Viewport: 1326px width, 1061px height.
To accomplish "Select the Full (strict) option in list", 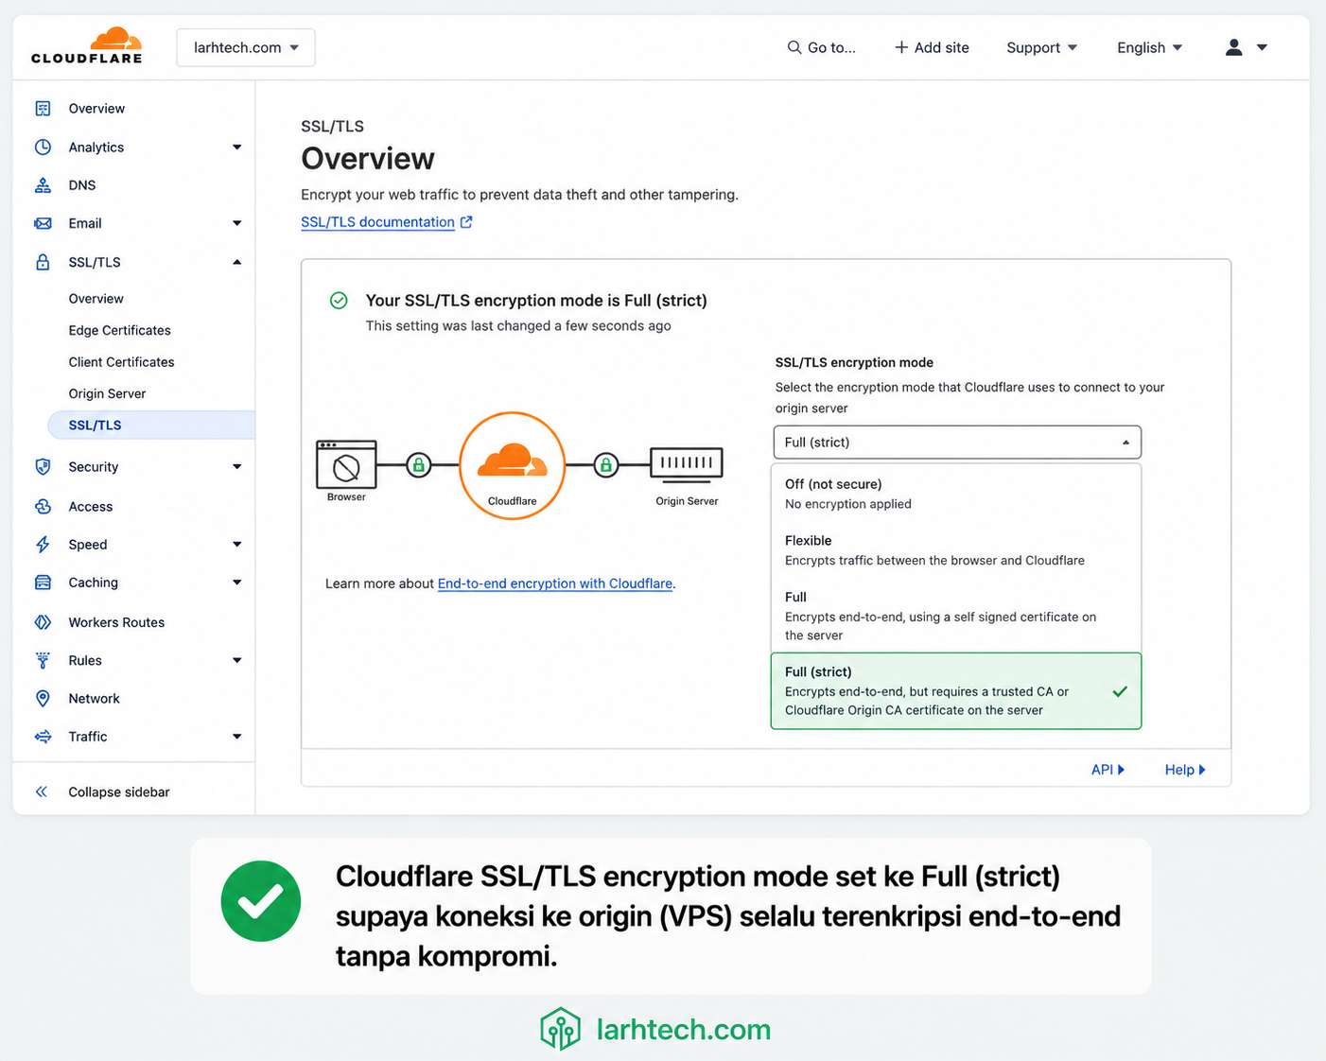I will tap(956, 691).
